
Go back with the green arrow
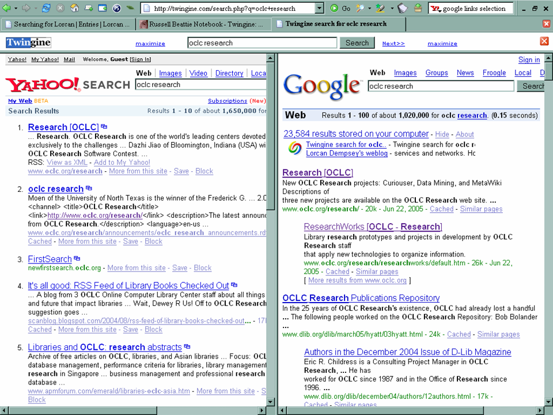click(6, 7)
